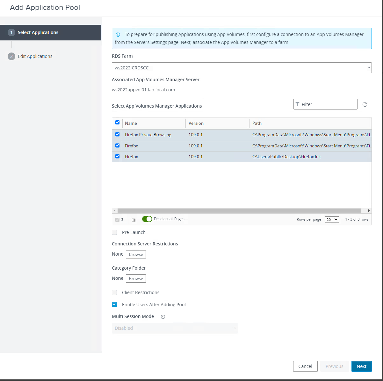This screenshot has height=381, width=383.
Task: Uncheck the Firefox Private Browsing row checkbox
Action: pyautogui.click(x=117, y=135)
